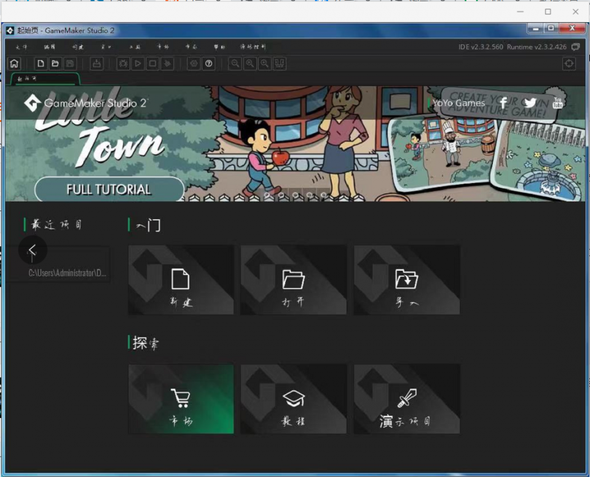590x477 pixels.
Task: Click the Runtime v2.3.2.426 version text
Action: [537, 47]
